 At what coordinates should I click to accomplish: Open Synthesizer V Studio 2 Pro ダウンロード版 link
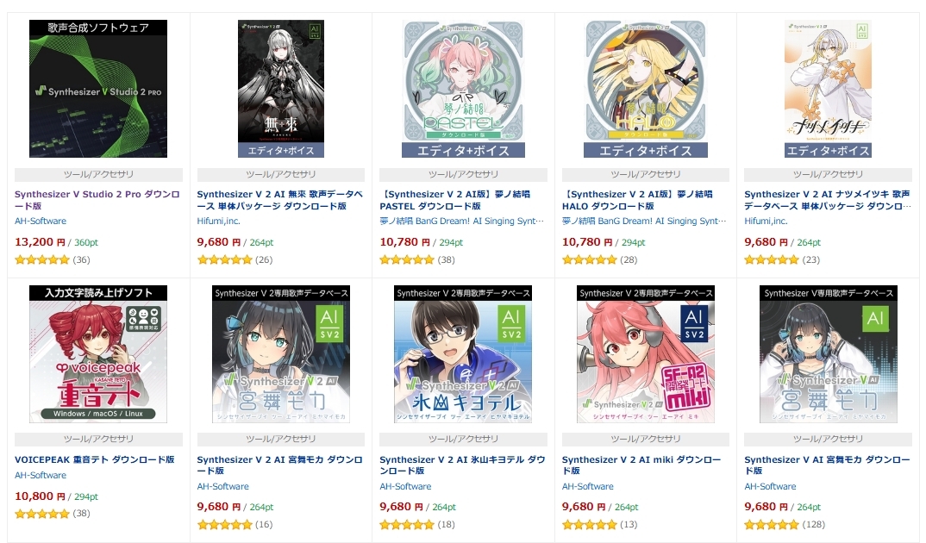97,200
